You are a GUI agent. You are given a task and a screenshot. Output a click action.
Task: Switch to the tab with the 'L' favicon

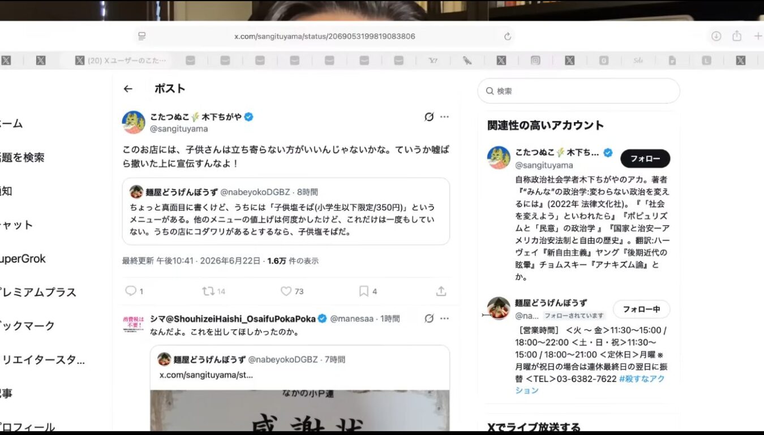tap(706, 61)
